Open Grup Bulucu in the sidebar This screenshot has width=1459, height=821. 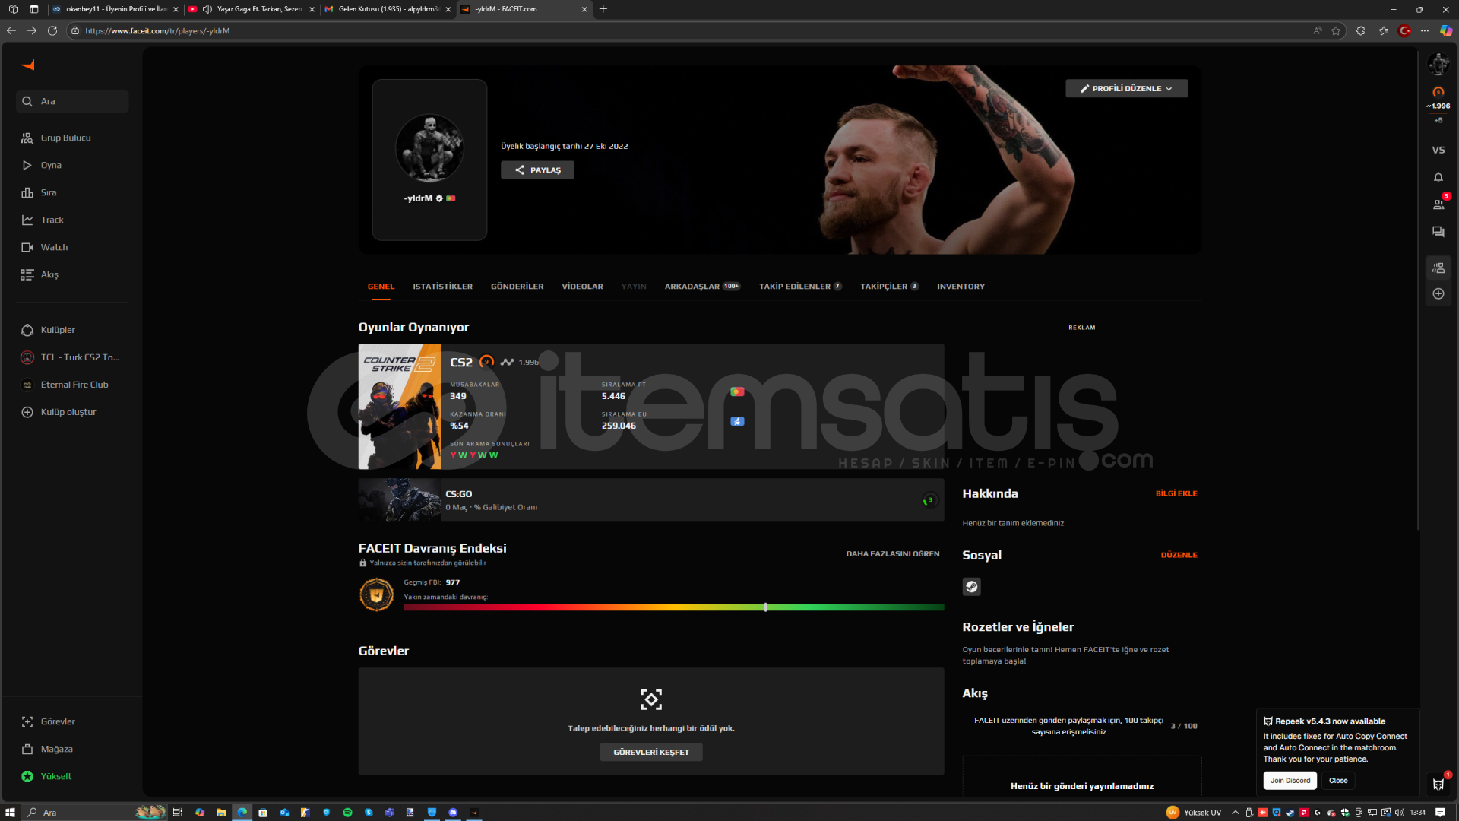click(65, 138)
